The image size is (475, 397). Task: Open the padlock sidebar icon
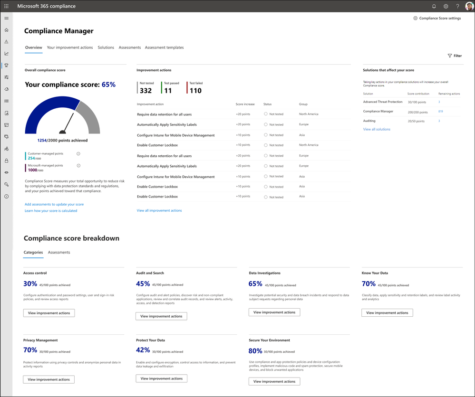click(x=6, y=161)
